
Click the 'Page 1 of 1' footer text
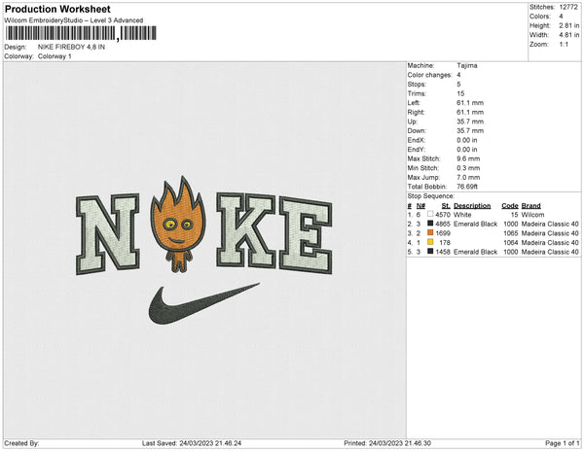pyautogui.click(x=562, y=443)
